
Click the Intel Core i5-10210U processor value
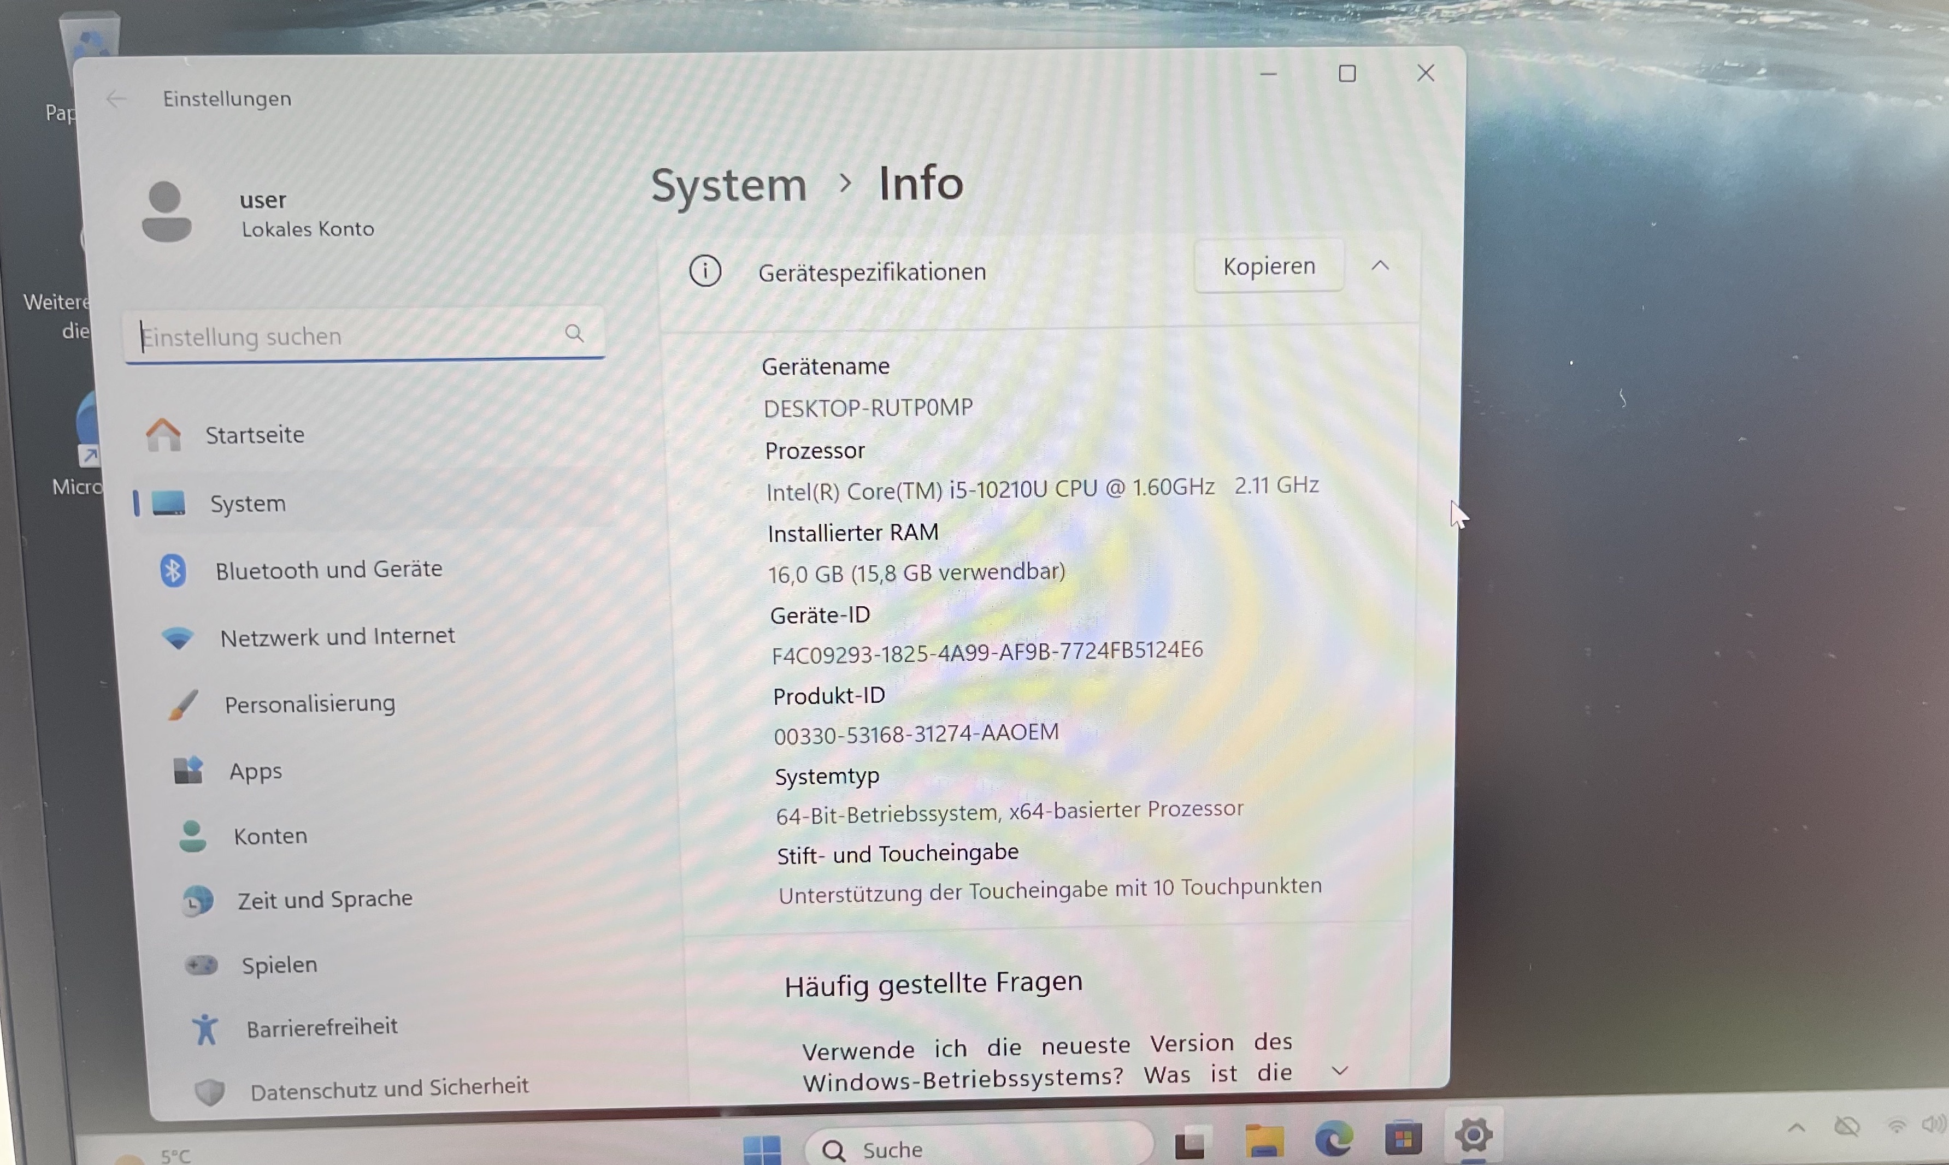[x=1042, y=488]
